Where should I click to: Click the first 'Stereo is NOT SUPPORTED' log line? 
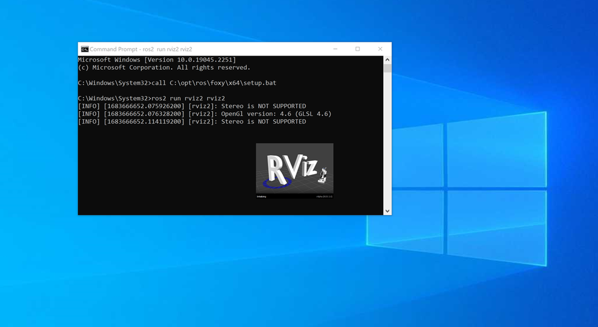click(x=192, y=106)
